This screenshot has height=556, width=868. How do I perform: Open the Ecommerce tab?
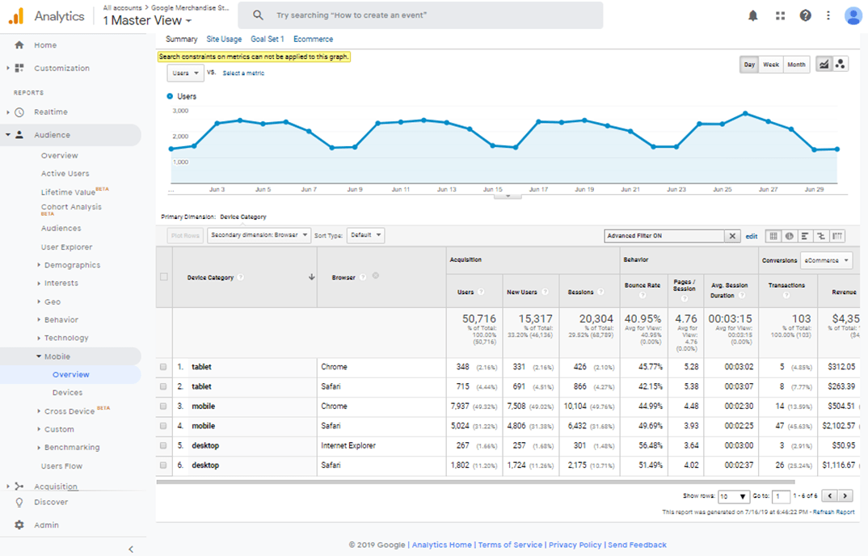(313, 39)
